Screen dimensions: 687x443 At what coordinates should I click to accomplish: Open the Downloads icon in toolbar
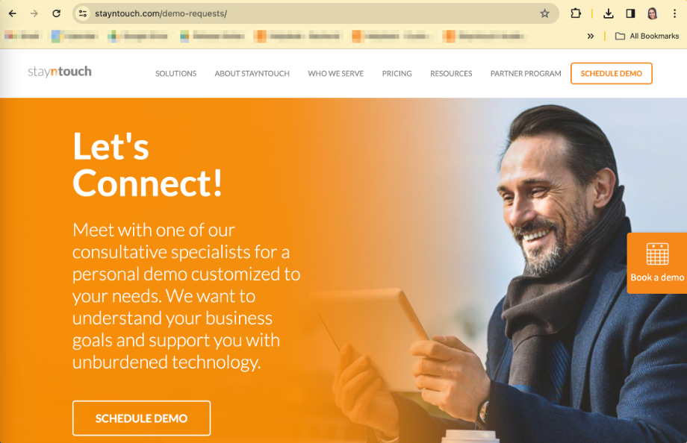click(608, 13)
